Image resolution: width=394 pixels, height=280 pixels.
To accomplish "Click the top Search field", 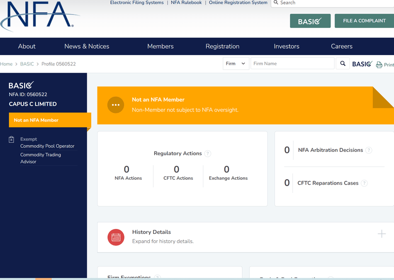I will tap(332, 3).
